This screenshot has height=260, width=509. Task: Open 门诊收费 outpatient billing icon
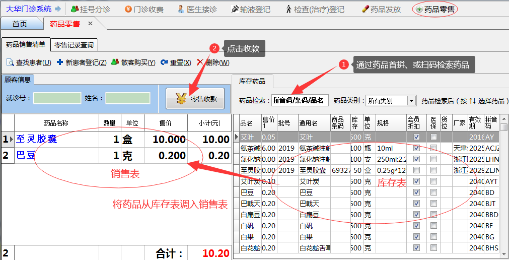(x=128, y=10)
